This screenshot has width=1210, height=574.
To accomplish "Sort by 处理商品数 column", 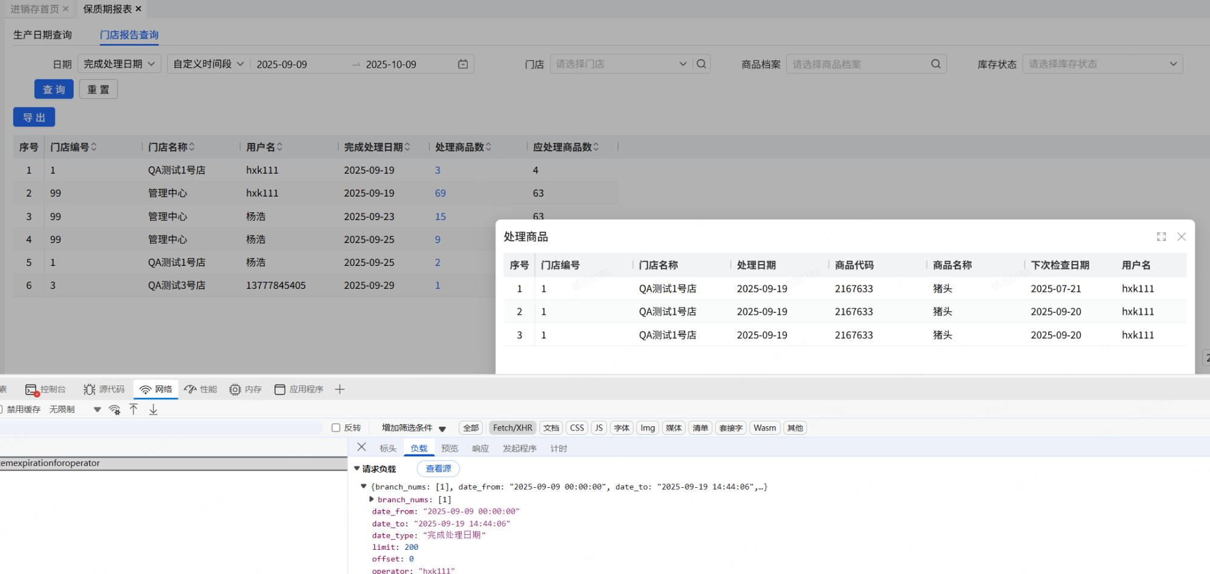I will (488, 147).
